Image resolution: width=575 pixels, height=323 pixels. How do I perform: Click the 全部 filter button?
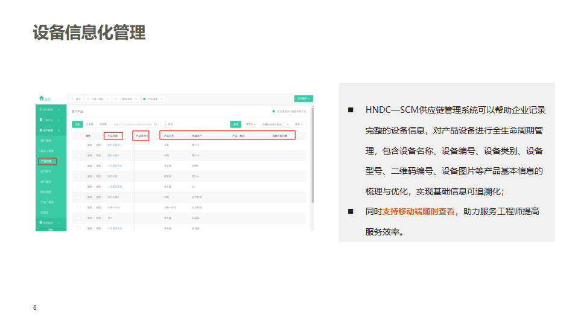(77, 124)
